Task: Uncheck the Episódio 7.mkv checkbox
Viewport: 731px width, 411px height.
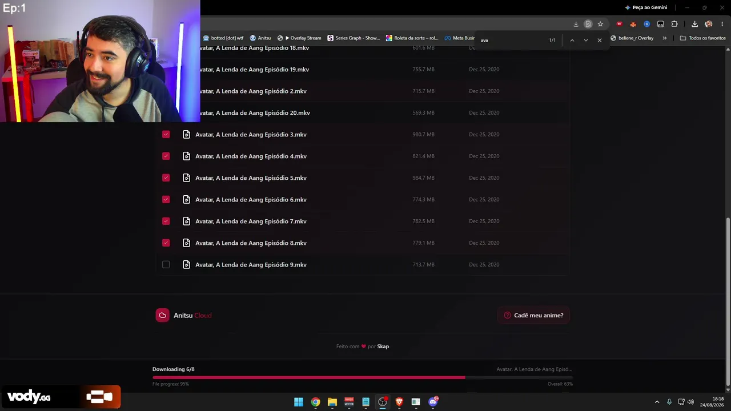Action: pos(166,221)
